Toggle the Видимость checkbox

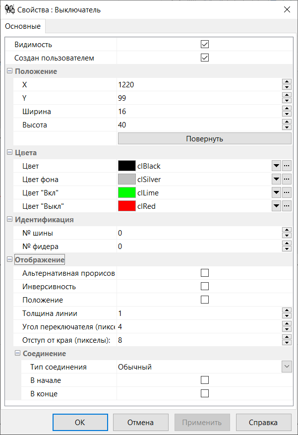[x=205, y=44]
